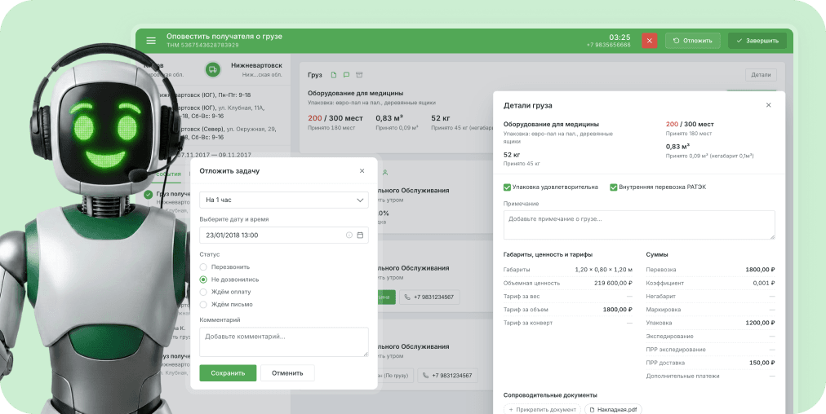Click the red cancel X button in header
This screenshot has height=414, width=826.
pos(649,41)
